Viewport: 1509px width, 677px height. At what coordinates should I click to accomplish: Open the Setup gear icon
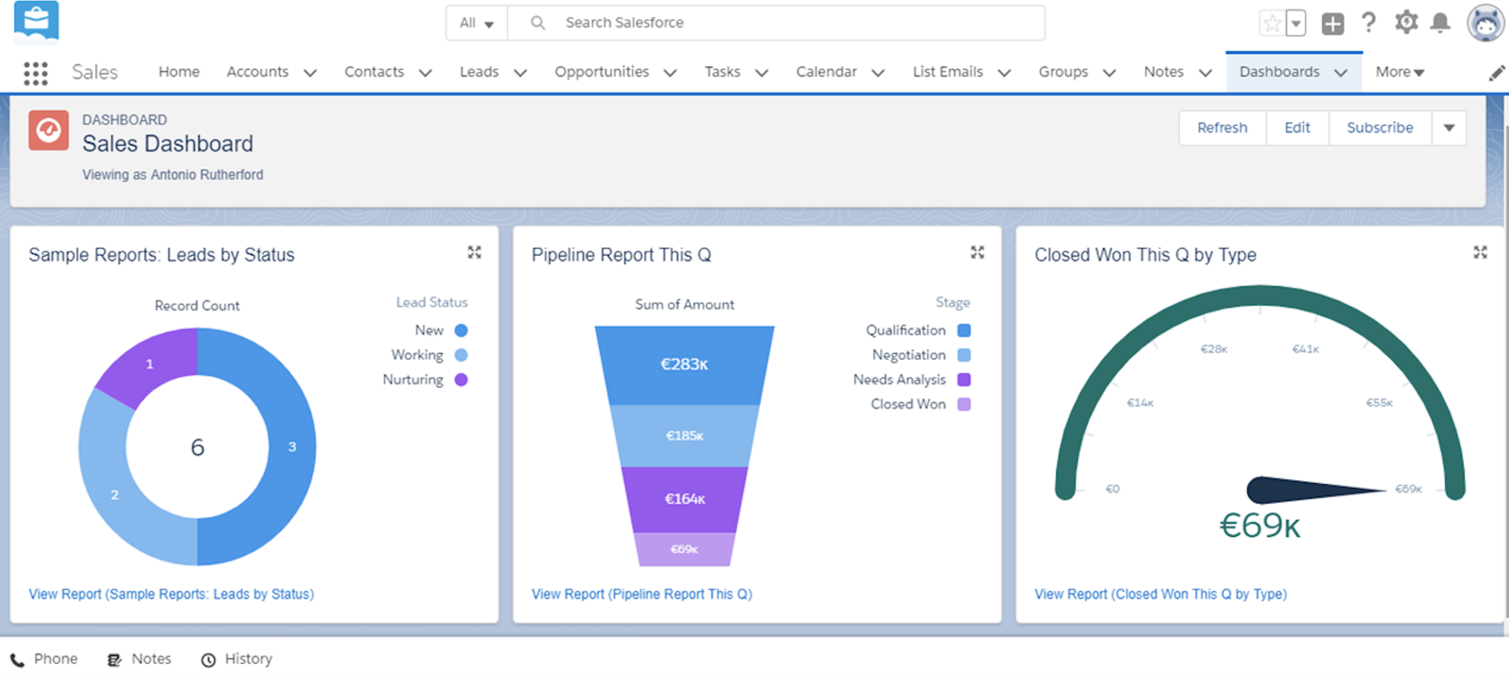[1406, 23]
